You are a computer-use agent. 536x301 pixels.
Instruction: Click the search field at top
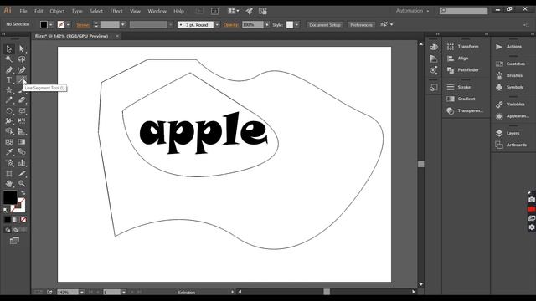[x=463, y=11]
